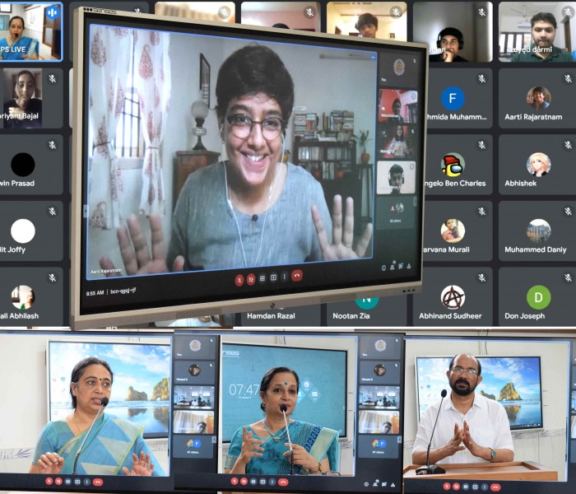Turn on captions in the 07:47 clock panel
This screenshot has height=494, width=576.
(x=253, y=481)
